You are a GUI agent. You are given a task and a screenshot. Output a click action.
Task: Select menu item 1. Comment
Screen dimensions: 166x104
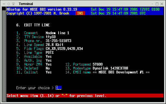coord(27,33)
